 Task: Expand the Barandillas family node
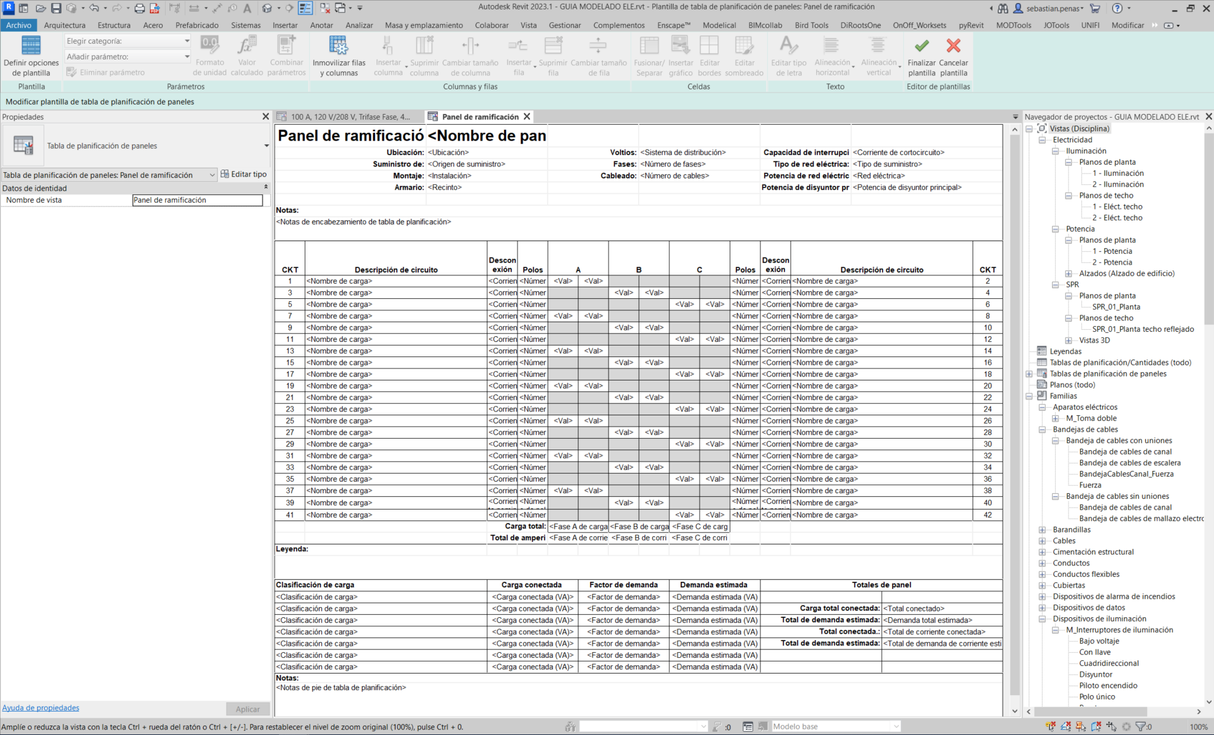click(x=1042, y=530)
